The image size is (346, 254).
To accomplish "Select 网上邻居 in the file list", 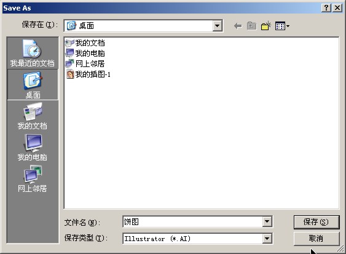I will (x=85, y=64).
